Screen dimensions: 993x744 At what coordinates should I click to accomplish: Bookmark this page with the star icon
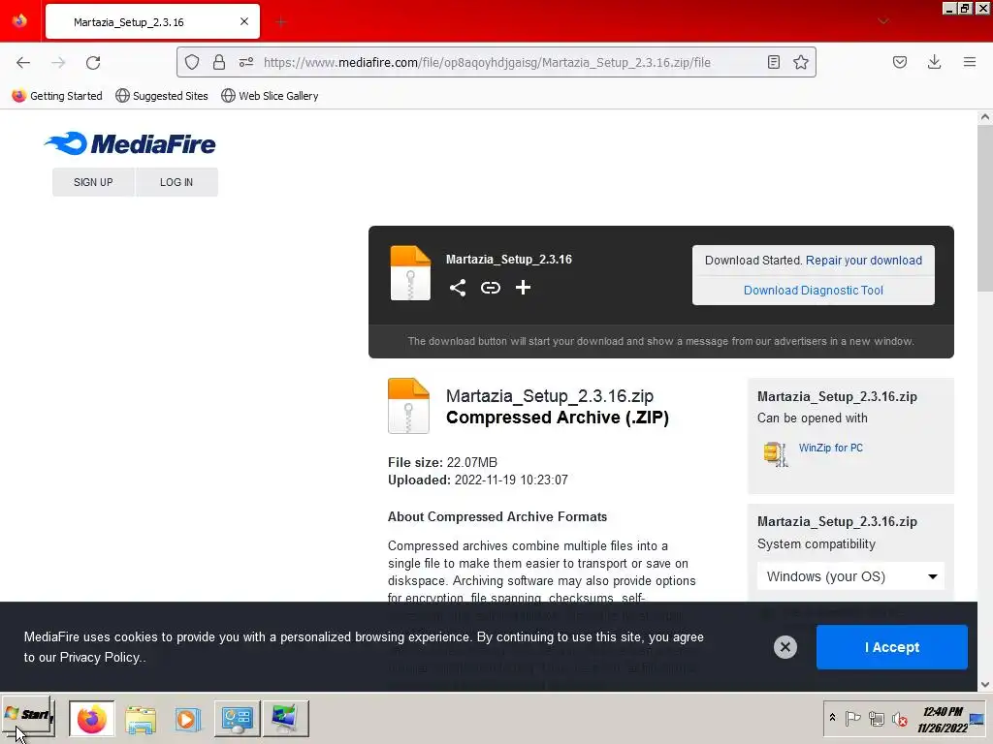point(800,62)
